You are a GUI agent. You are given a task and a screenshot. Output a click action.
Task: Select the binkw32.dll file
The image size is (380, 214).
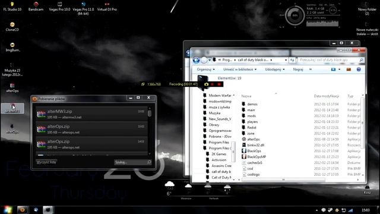pyautogui.click(x=256, y=145)
